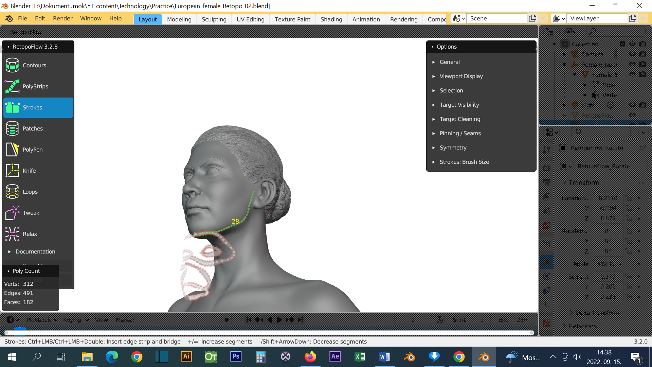Open the Render menu
Viewport: 652px width, 367px height.
(62, 18)
